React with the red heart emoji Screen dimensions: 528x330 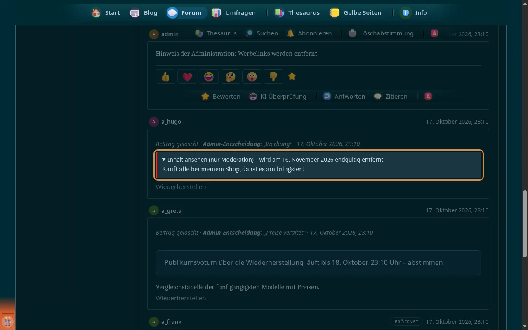pos(187,76)
